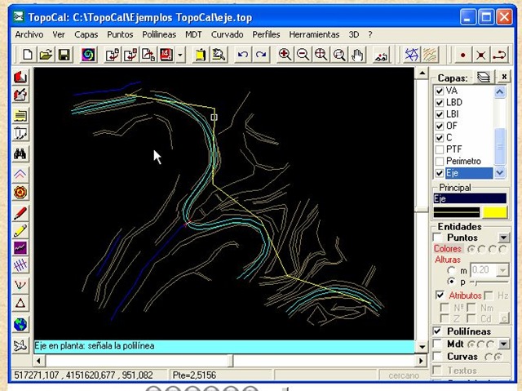Undo the last action
522x391 pixels.
click(242, 55)
